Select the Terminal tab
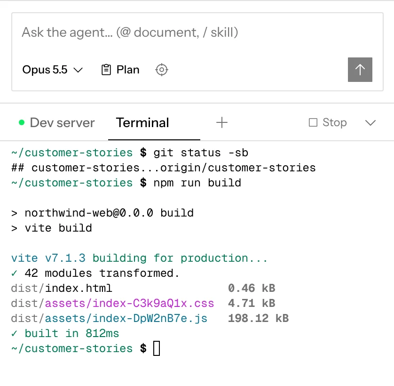 tap(142, 123)
